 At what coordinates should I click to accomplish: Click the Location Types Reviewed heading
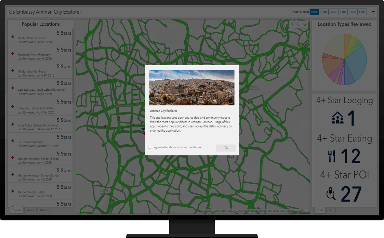point(345,24)
